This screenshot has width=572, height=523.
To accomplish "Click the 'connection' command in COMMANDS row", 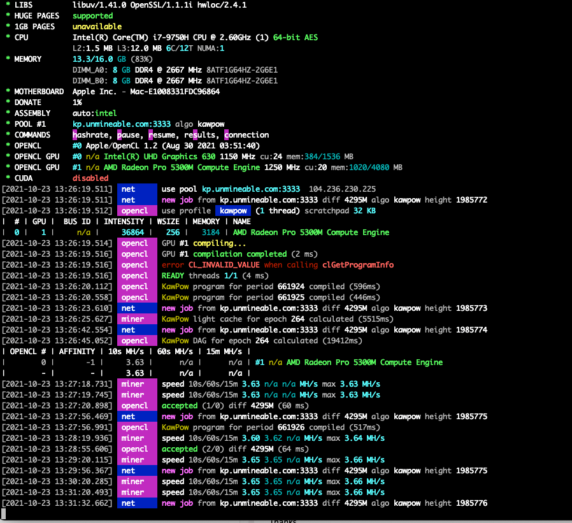I will click(247, 135).
